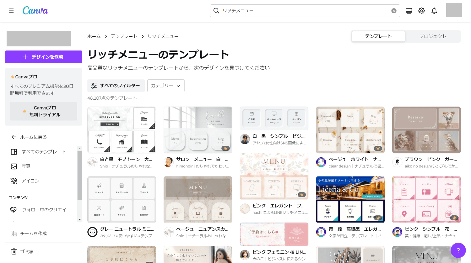Screen dimensions: 471x263
Task: Click the search magnifier icon
Action: click(216, 11)
